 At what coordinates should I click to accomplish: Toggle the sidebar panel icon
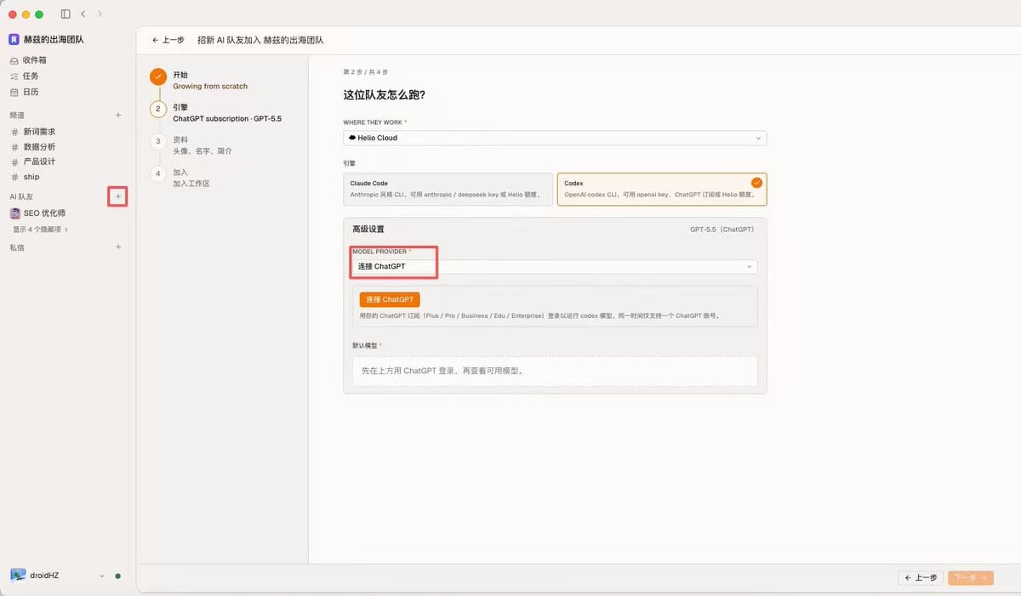click(66, 14)
